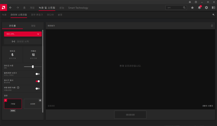Go back with the left arrow
Image resolution: width=217 pixels, height=126 pixels.
(10, 8)
